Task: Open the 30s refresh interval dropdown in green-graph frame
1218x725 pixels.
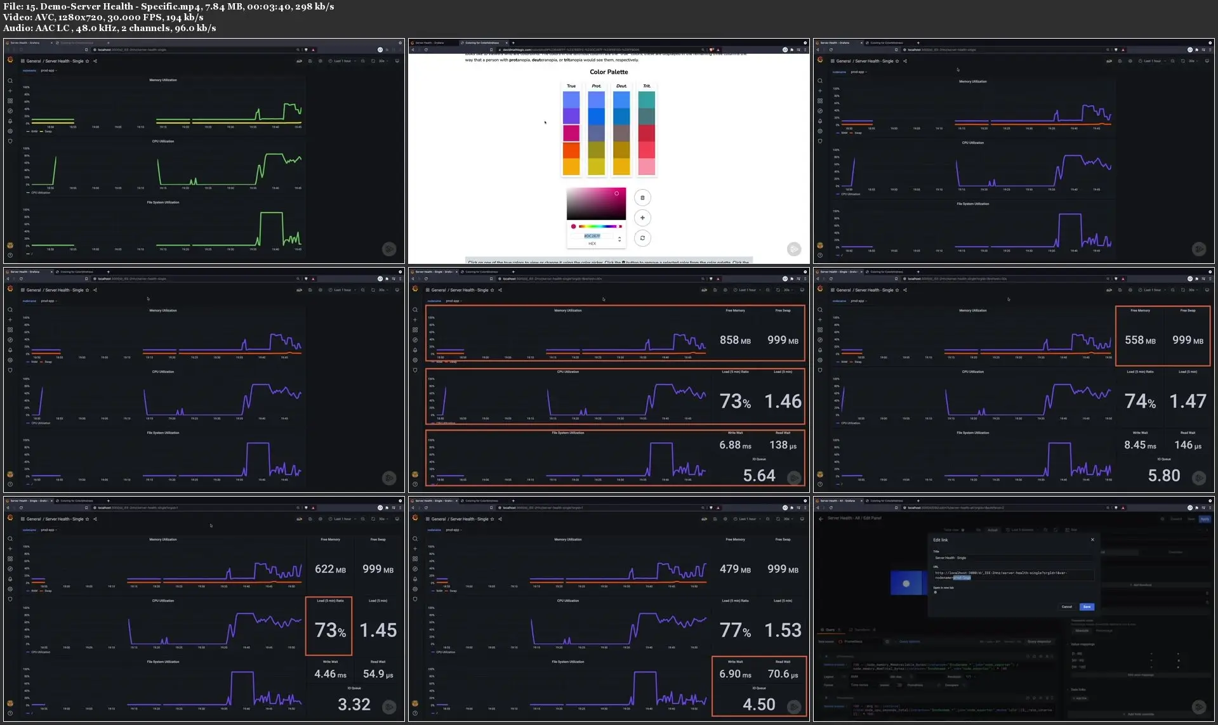Action: [383, 61]
